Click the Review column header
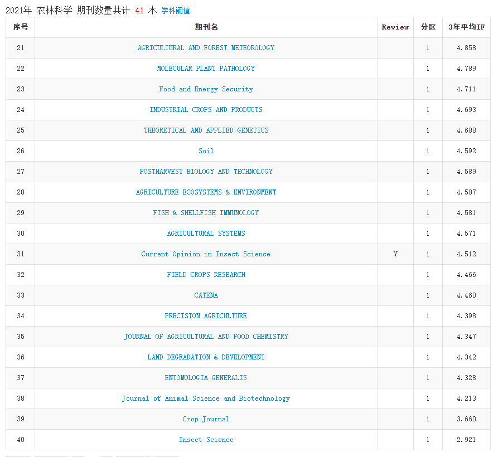494x457 pixels. pos(395,27)
